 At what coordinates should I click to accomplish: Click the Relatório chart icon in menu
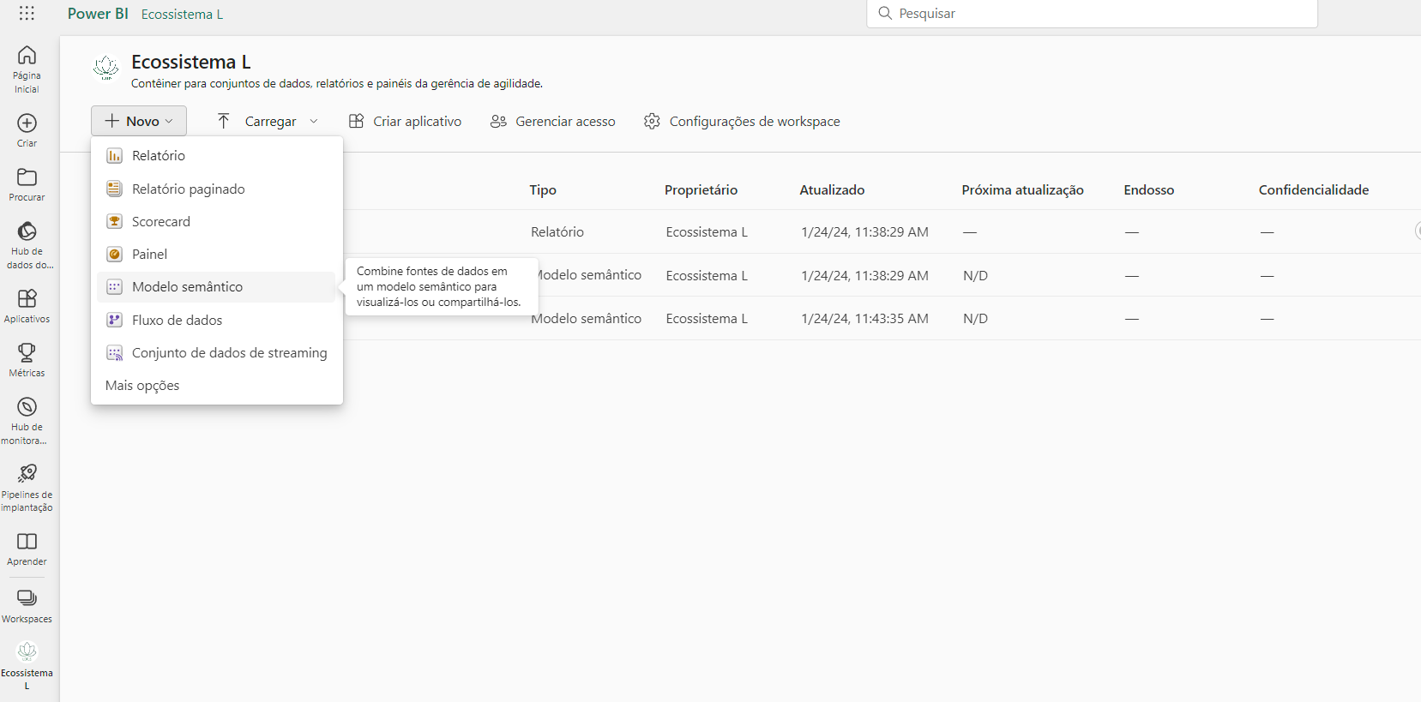(x=114, y=156)
